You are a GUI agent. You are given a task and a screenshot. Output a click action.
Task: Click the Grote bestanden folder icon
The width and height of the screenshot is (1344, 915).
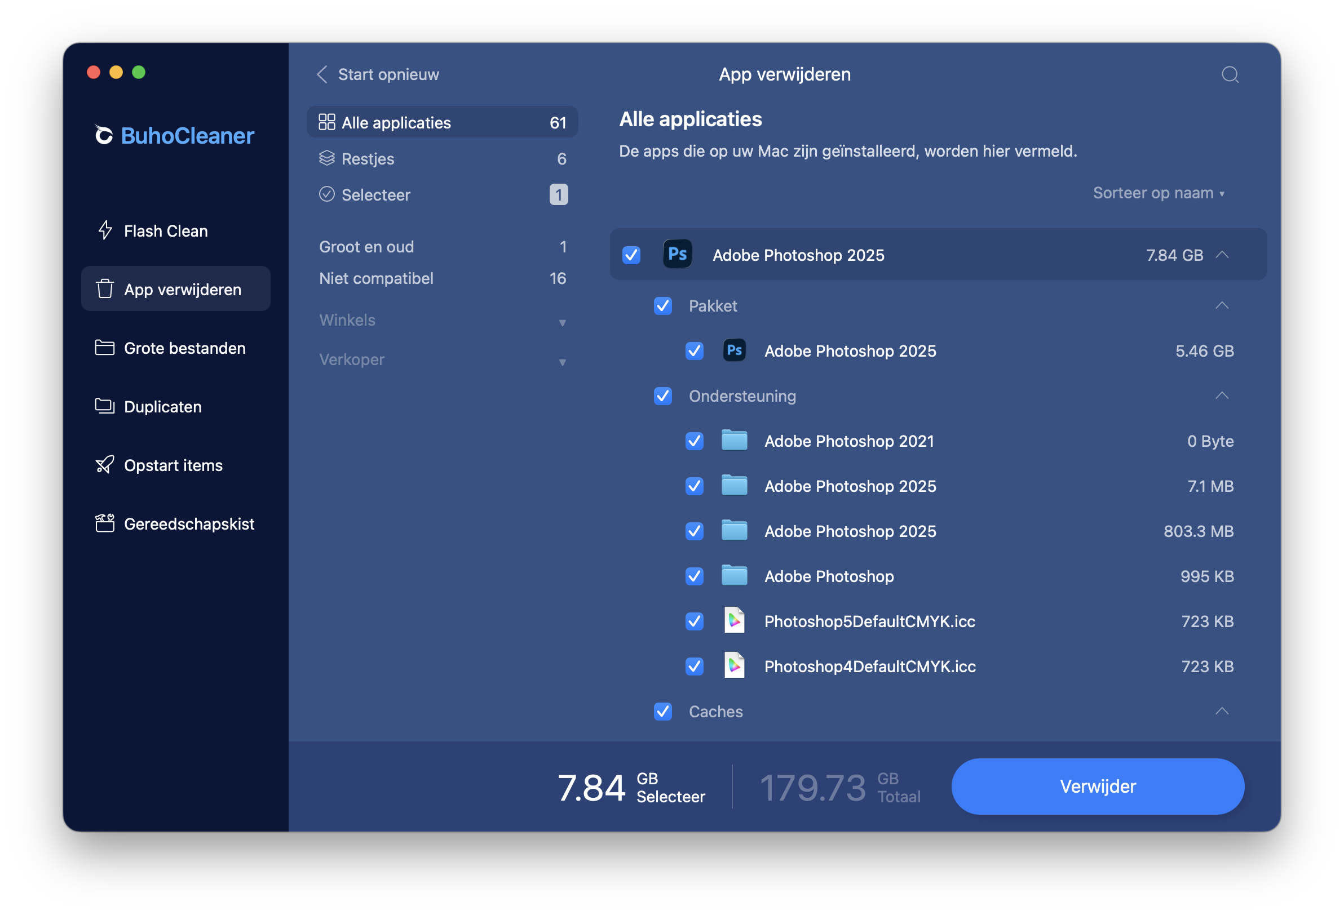pyautogui.click(x=105, y=348)
